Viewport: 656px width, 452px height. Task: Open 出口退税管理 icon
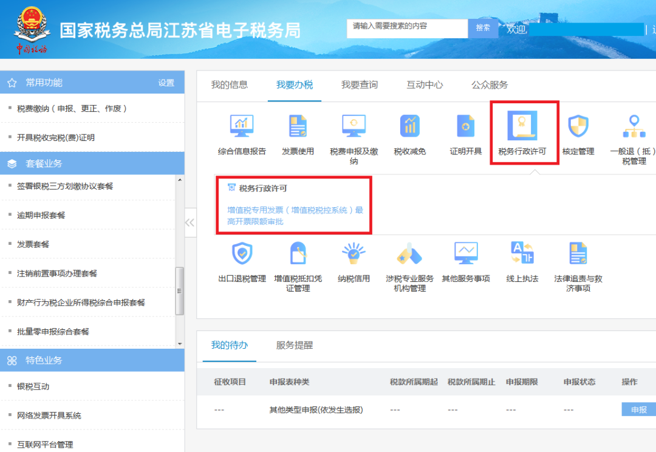pyautogui.click(x=242, y=253)
